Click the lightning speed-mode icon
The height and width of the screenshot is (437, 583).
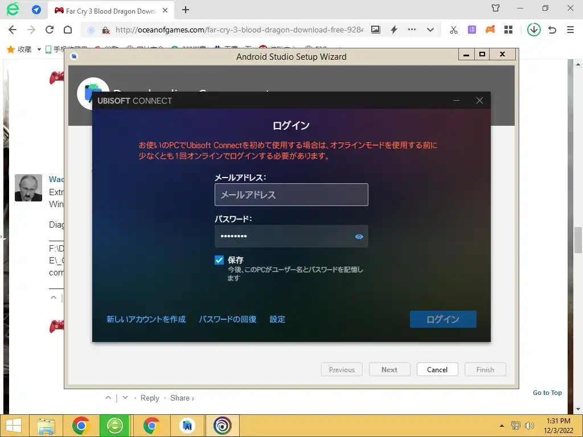(394, 30)
